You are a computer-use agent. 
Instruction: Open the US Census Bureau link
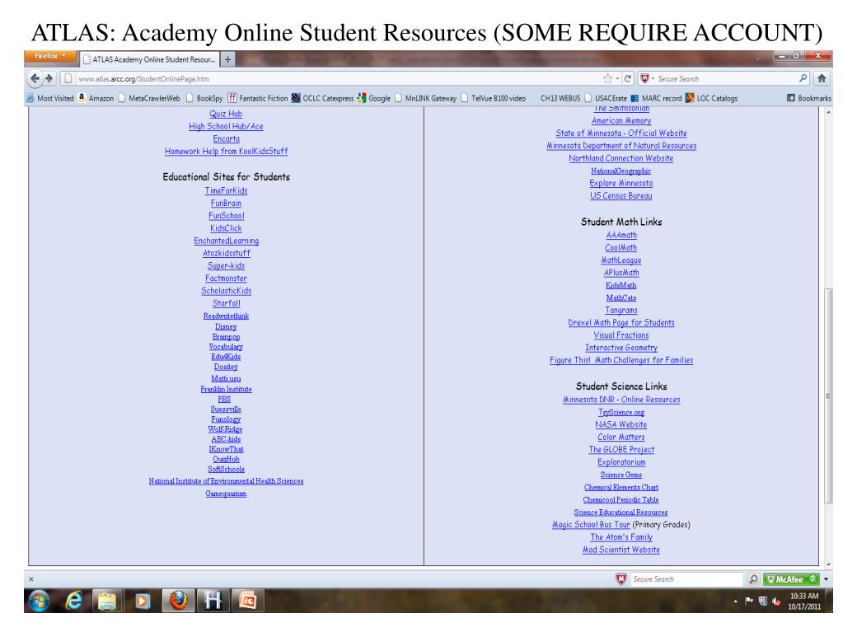pos(621,195)
